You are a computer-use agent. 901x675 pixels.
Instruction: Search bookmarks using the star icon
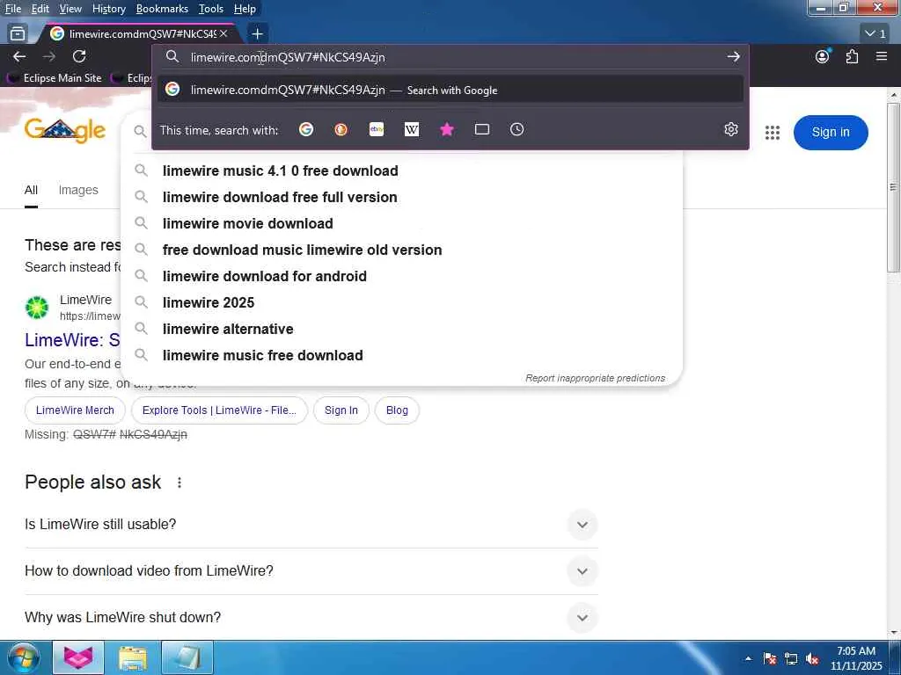tap(447, 130)
